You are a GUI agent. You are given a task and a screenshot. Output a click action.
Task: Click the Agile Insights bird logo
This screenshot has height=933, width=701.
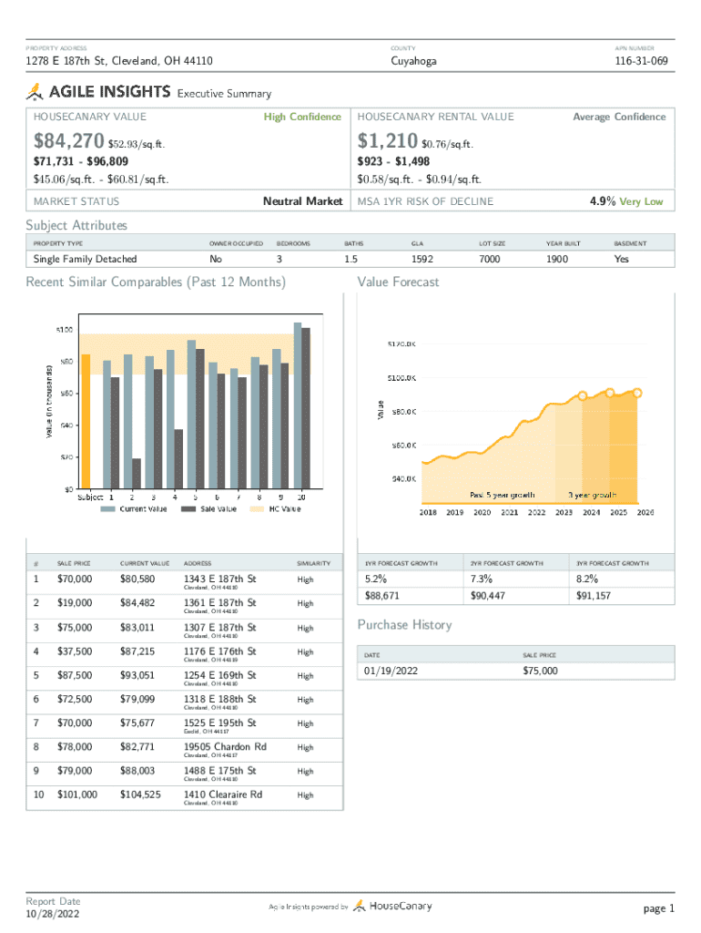click(36, 91)
